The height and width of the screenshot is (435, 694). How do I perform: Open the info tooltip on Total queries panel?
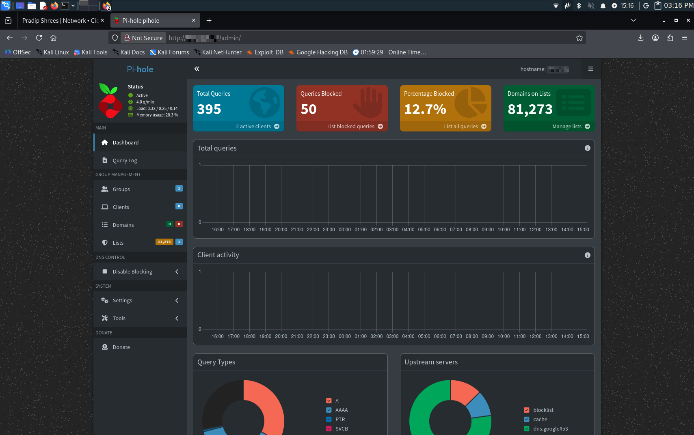click(x=587, y=148)
